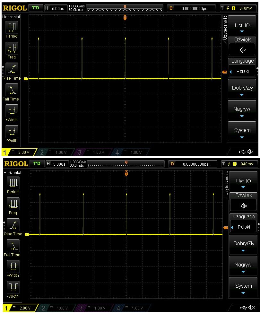Click the orange trigger position marker above the bottom waveform
The width and height of the screenshot is (260, 314).
[x=126, y=173]
